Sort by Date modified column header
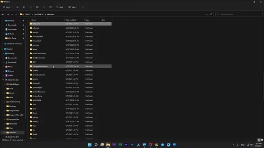Viewport: 264px width, 148px height. click(75, 20)
